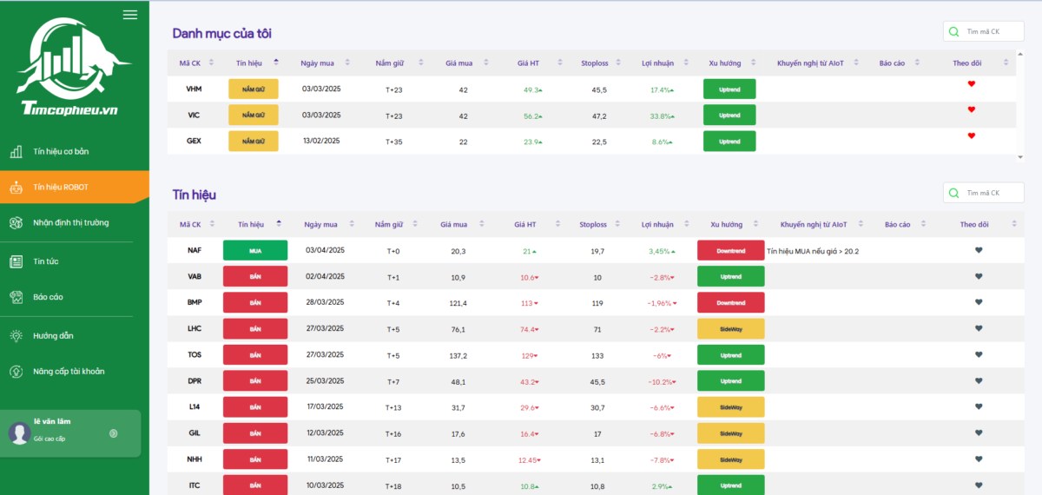Click search magnifier icon in Tín hiệu section
This screenshot has width=1042, height=495.
pos(955,193)
